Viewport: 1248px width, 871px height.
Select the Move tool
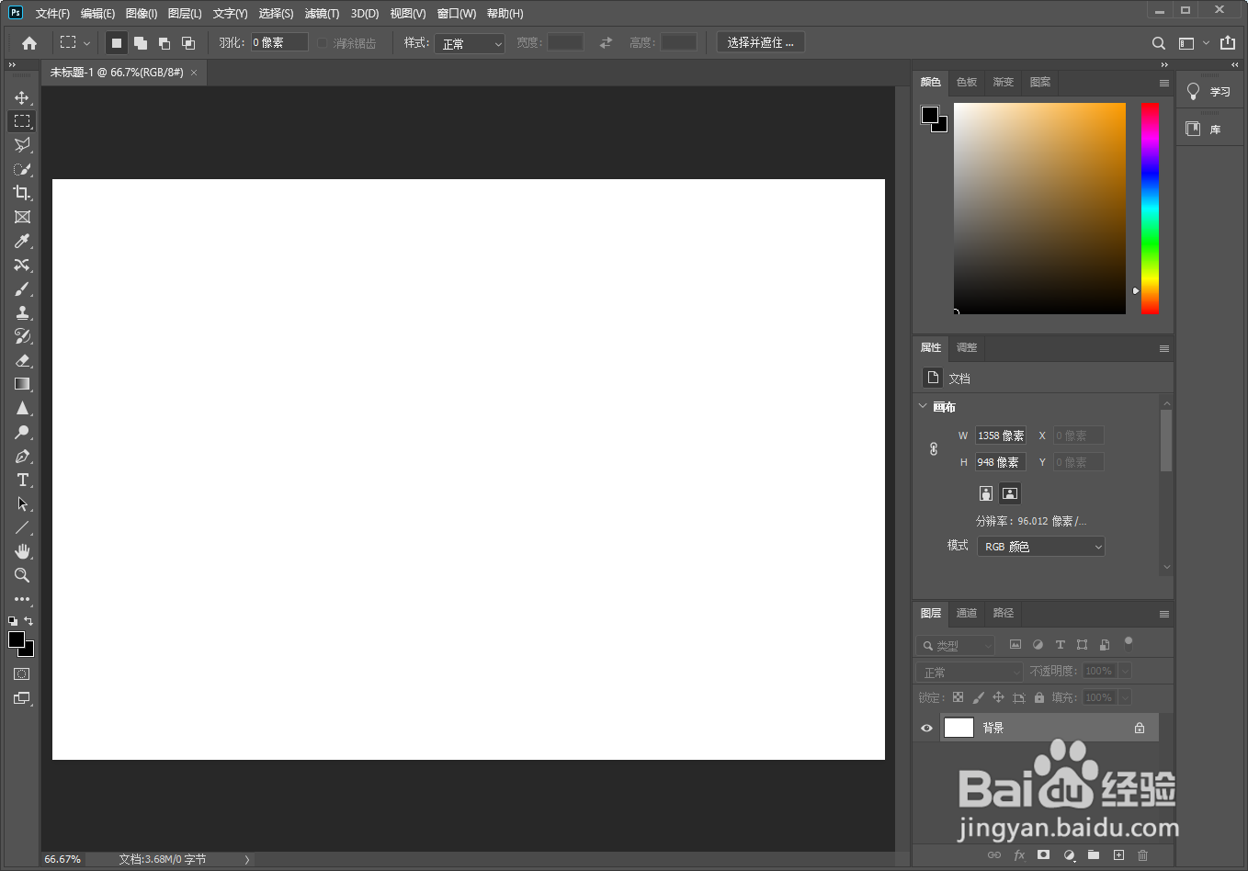point(22,96)
